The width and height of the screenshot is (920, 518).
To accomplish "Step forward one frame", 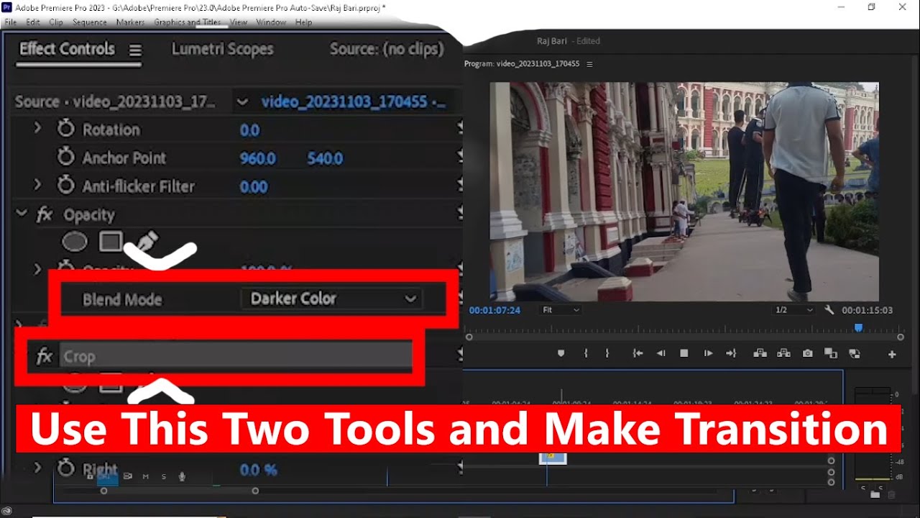I will [x=708, y=353].
